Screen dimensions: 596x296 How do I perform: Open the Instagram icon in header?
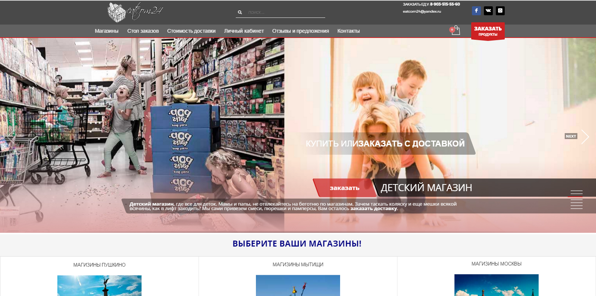click(x=500, y=11)
